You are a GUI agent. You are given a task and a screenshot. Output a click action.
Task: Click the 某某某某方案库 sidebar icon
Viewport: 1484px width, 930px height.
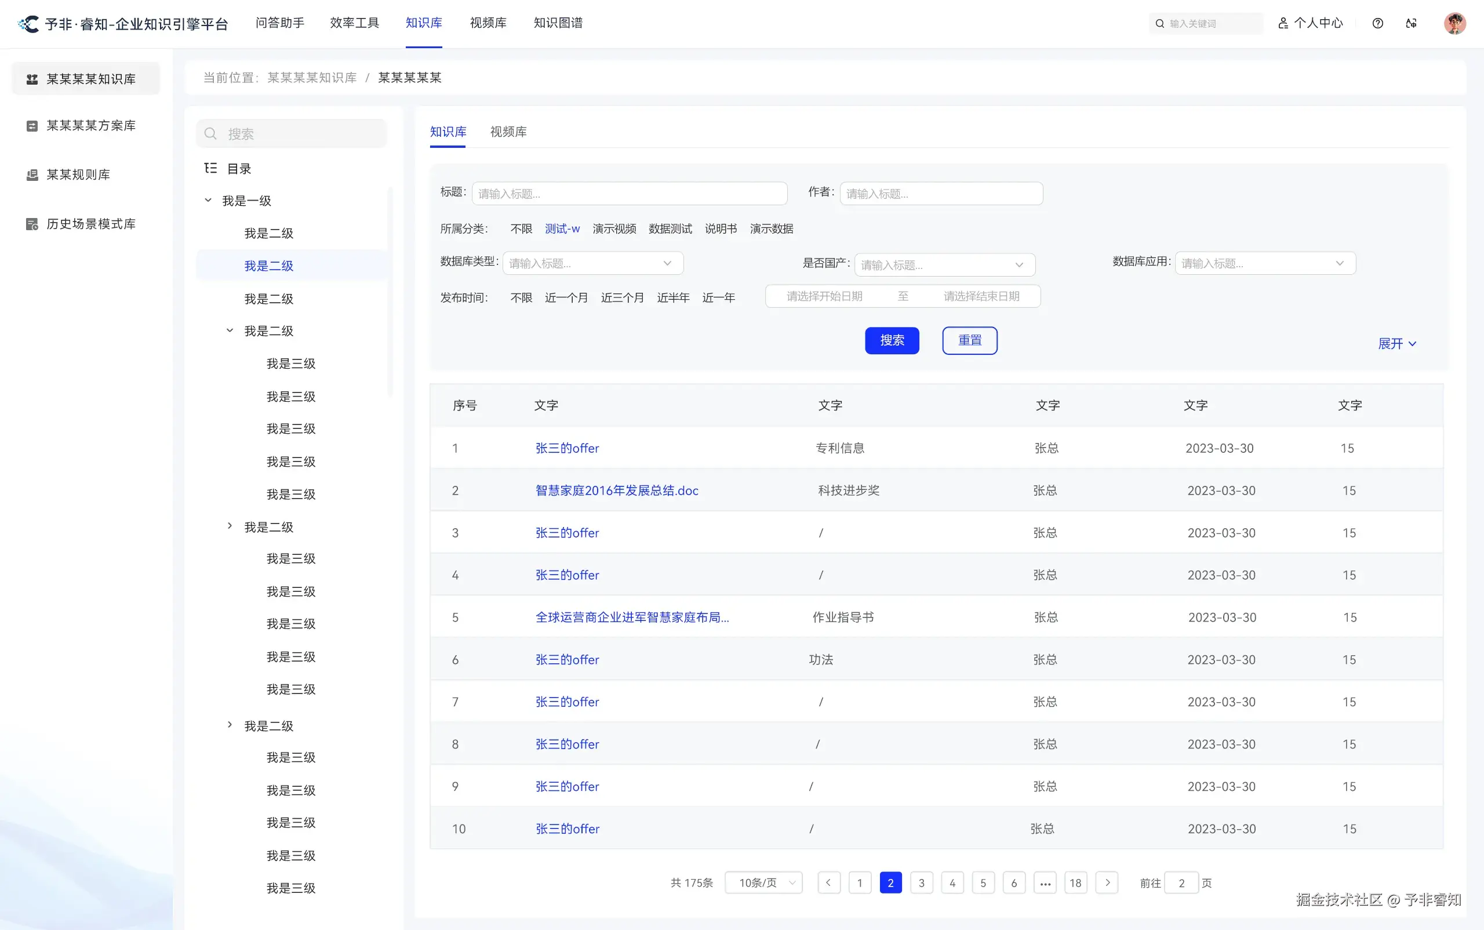point(32,125)
